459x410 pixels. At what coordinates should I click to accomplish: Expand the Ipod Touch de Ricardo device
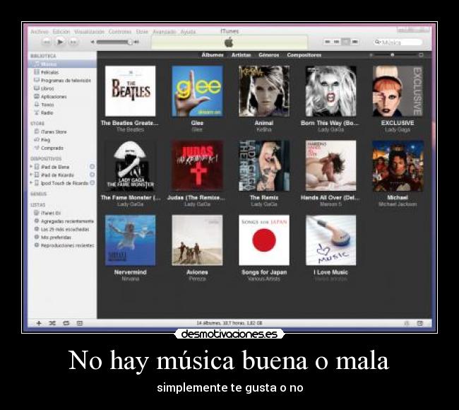tap(31, 183)
